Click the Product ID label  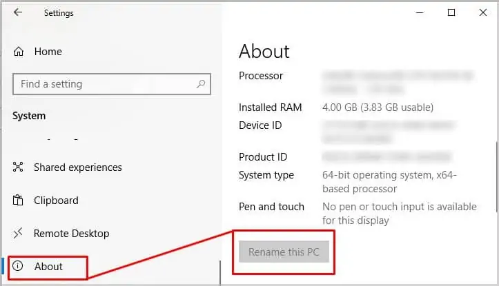tap(263, 157)
